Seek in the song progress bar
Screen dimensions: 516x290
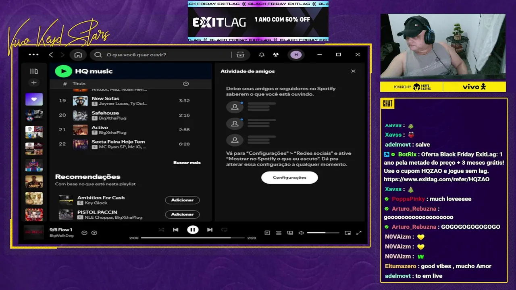[193, 238]
